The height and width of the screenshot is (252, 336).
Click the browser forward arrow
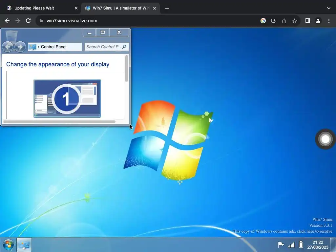[x=18, y=21]
